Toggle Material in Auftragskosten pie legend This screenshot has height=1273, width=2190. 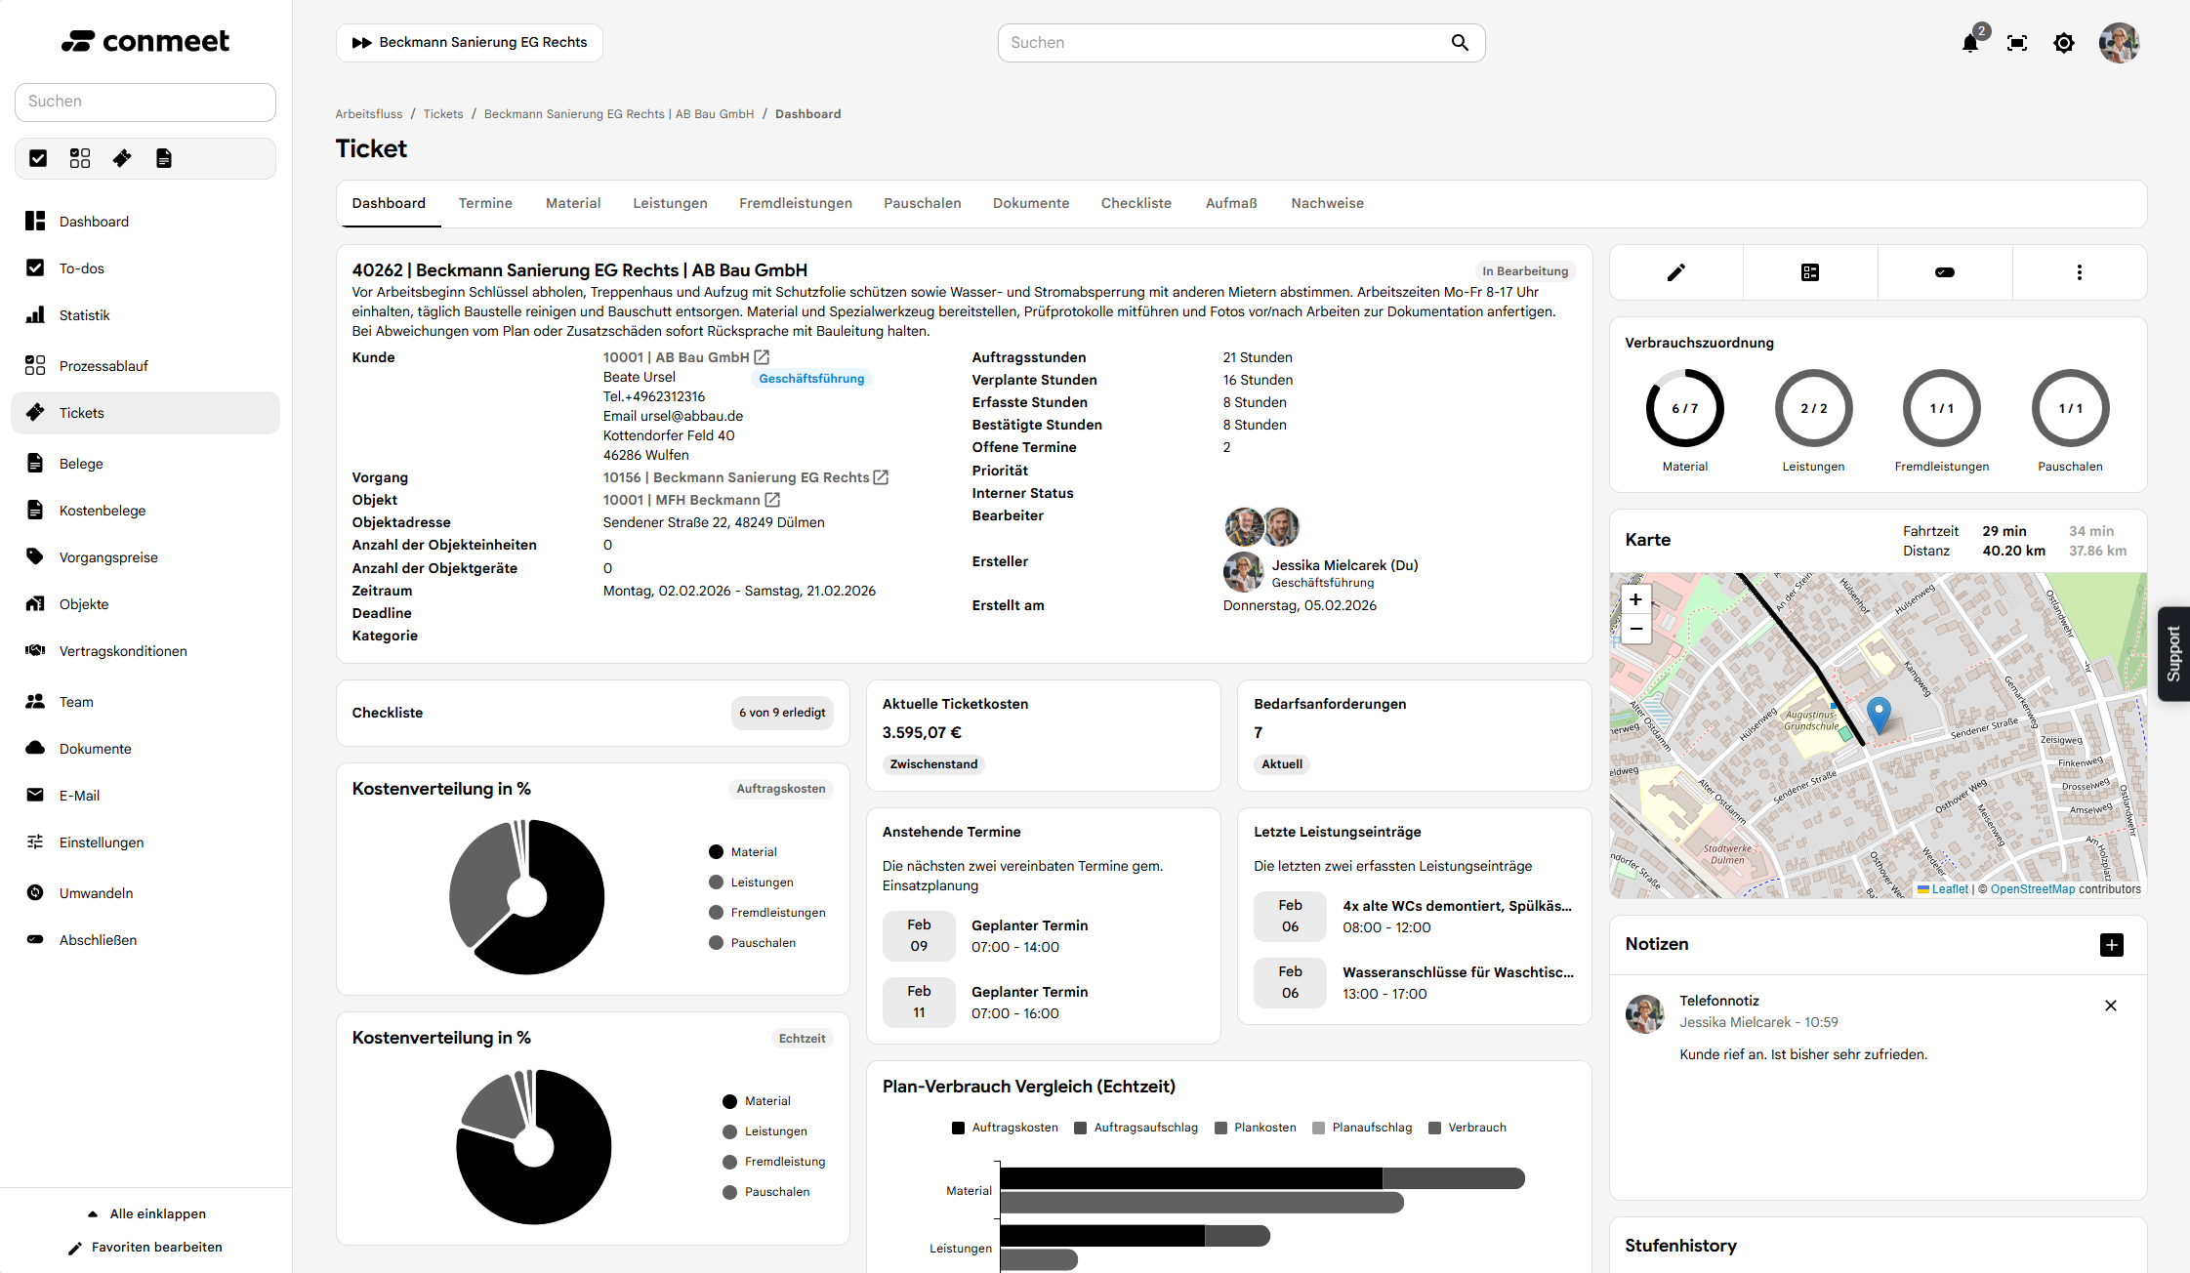pyautogui.click(x=743, y=852)
